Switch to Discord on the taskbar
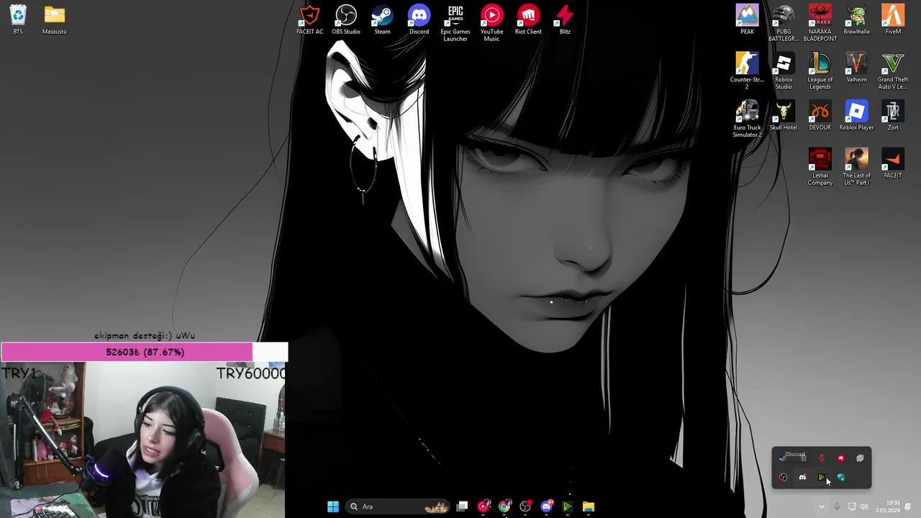Viewport: 921px width, 518px height. pyautogui.click(x=546, y=506)
